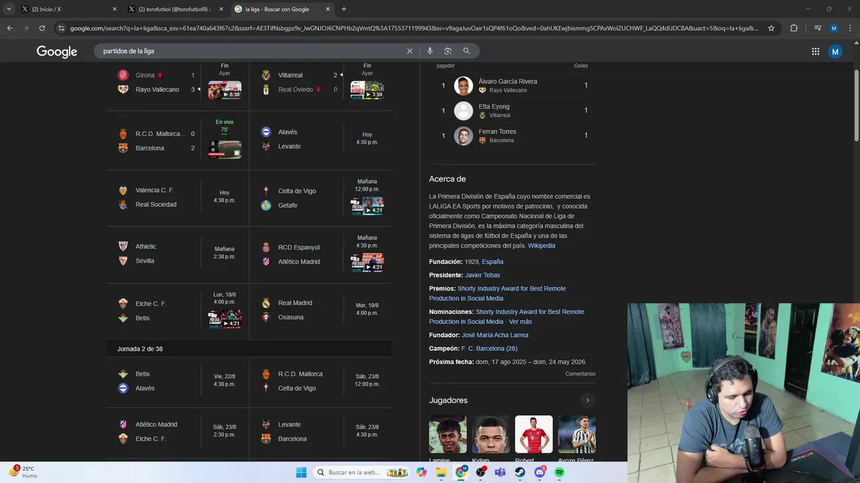Screen dimensions: 860x483
Task: Select scorer Álvaro García Rivera
Action: (x=512, y=85)
